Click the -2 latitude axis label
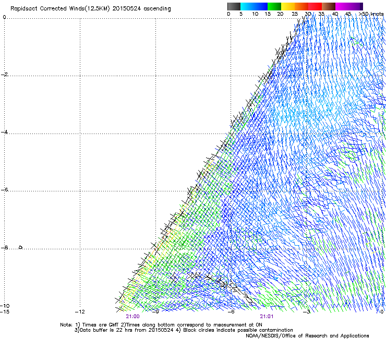 coord(4,75)
